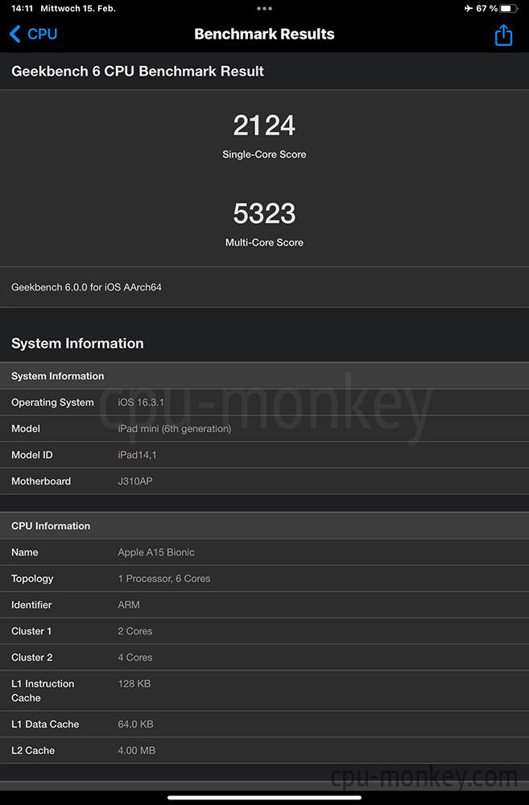Tap the Topology label

tap(32, 579)
